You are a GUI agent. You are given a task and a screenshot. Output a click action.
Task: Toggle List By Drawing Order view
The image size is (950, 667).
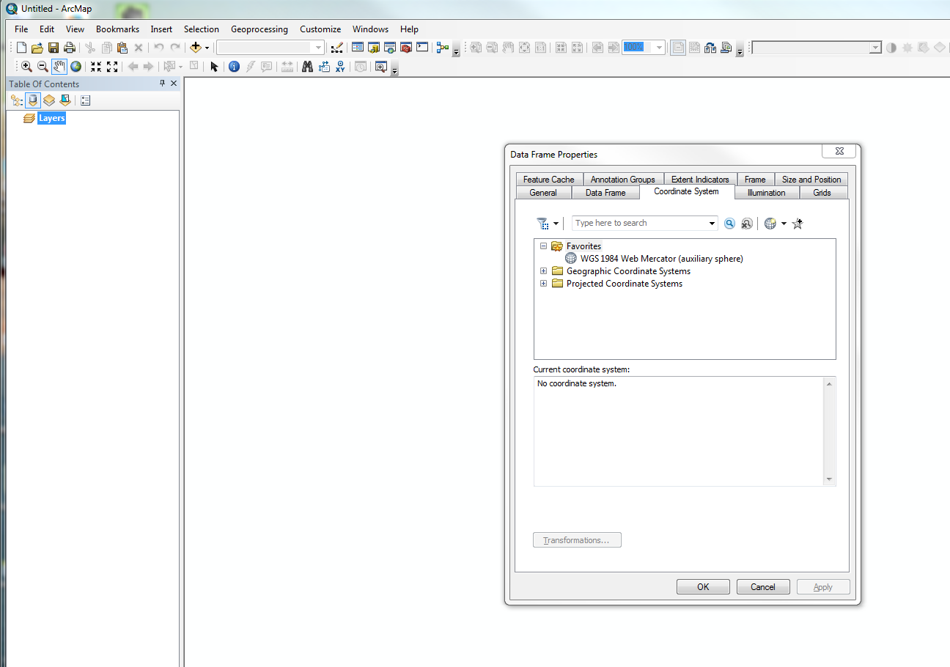click(x=17, y=100)
